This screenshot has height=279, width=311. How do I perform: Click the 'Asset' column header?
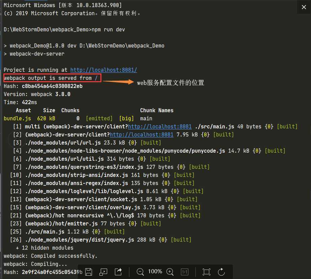[23, 110]
